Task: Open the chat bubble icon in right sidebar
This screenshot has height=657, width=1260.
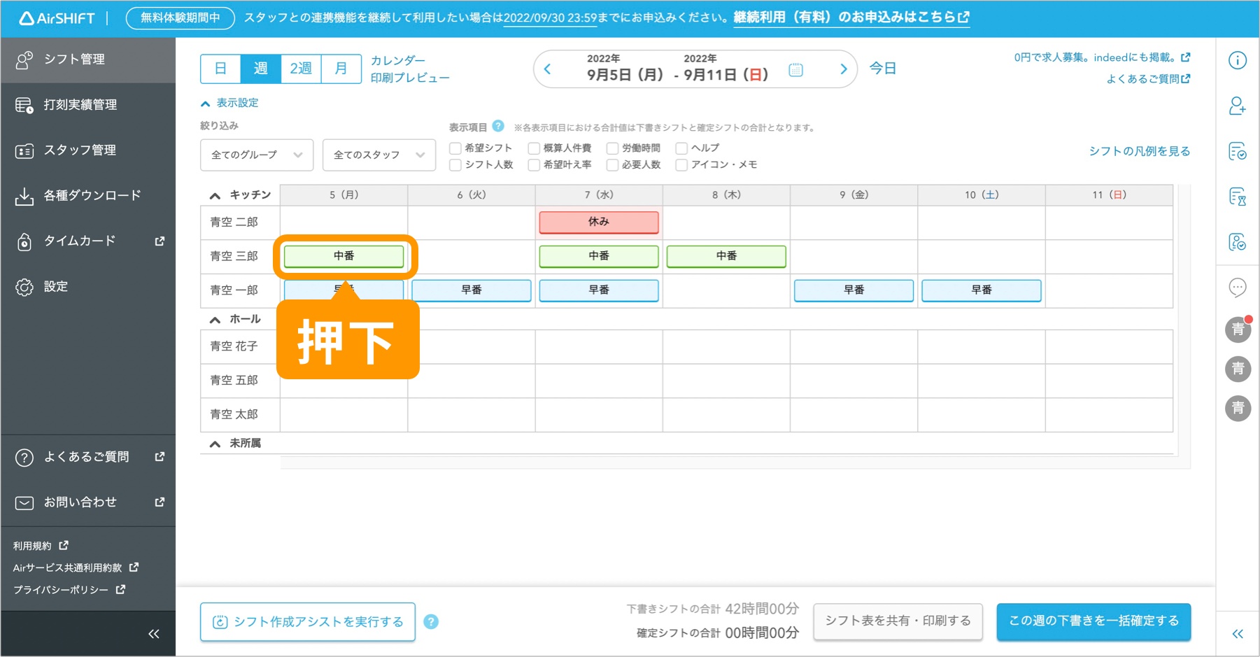Action: pyautogui.click(x=1237, y=287)
